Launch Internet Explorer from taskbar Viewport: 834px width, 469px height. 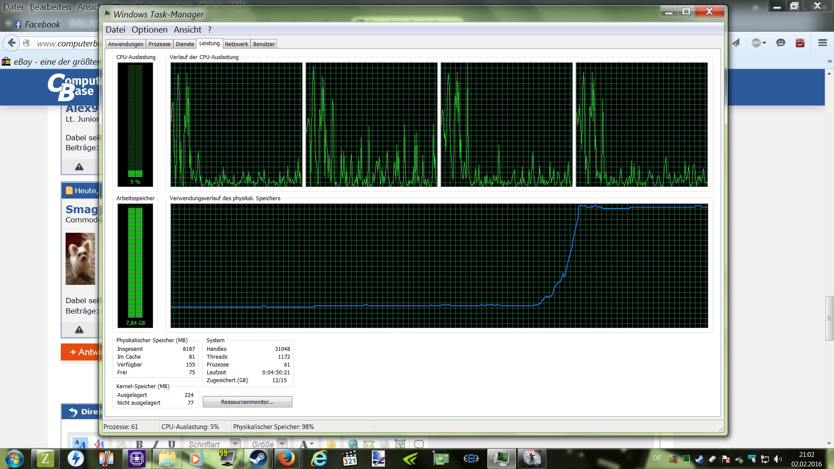319,459
